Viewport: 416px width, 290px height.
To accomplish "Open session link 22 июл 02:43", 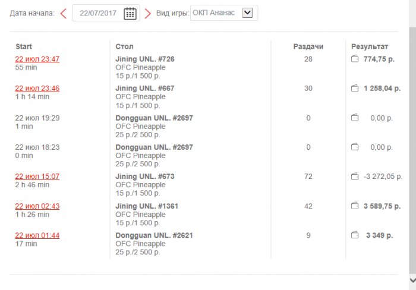I will [x=37, y=206].
